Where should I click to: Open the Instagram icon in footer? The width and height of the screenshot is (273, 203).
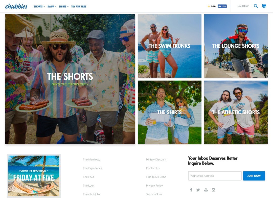[214, 190]
